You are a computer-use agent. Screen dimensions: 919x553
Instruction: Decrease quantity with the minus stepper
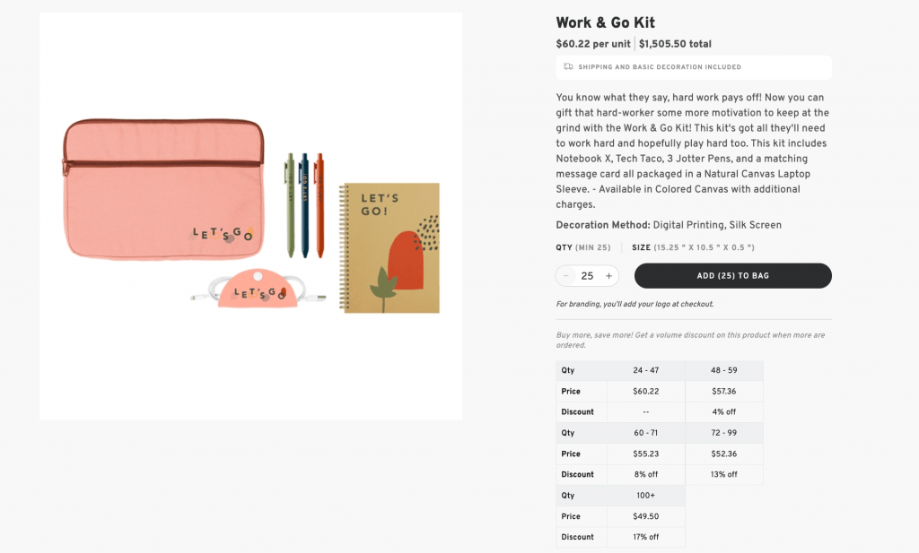566,275
